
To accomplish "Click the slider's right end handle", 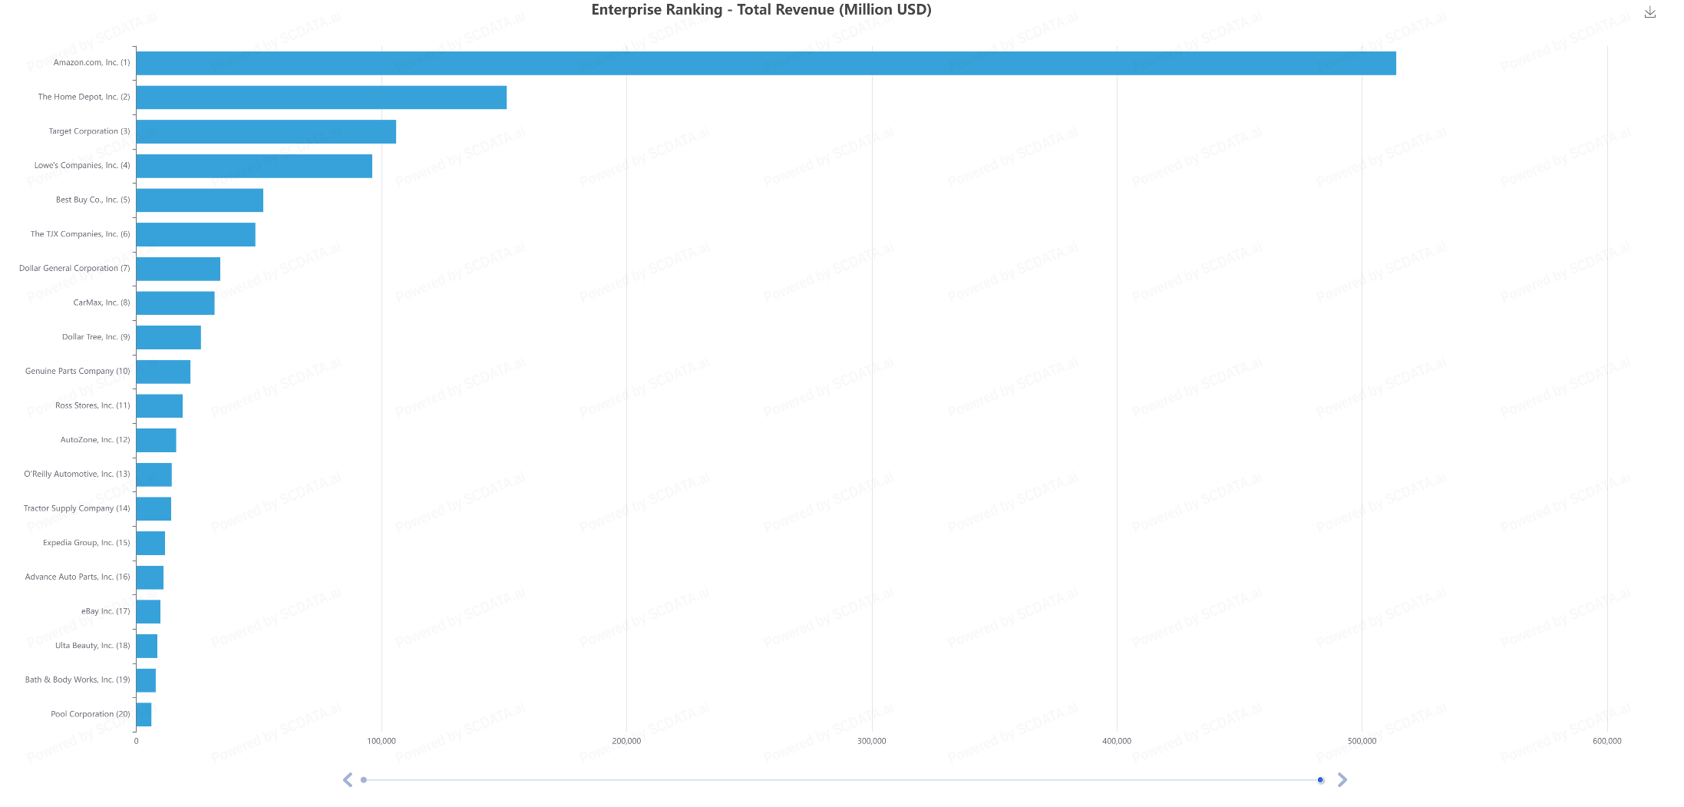I will [x=1320, y=780].
